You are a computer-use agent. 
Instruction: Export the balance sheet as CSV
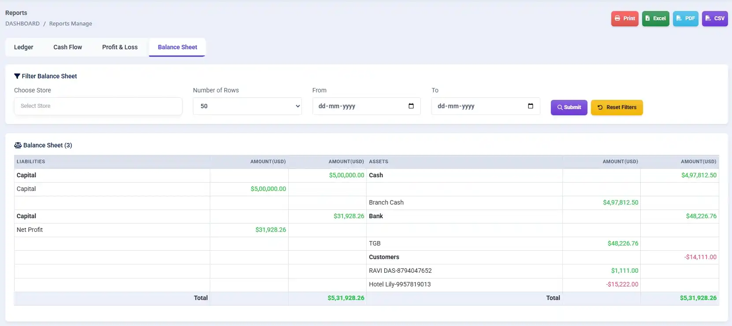pyautogui.click(x=714, y=18)
